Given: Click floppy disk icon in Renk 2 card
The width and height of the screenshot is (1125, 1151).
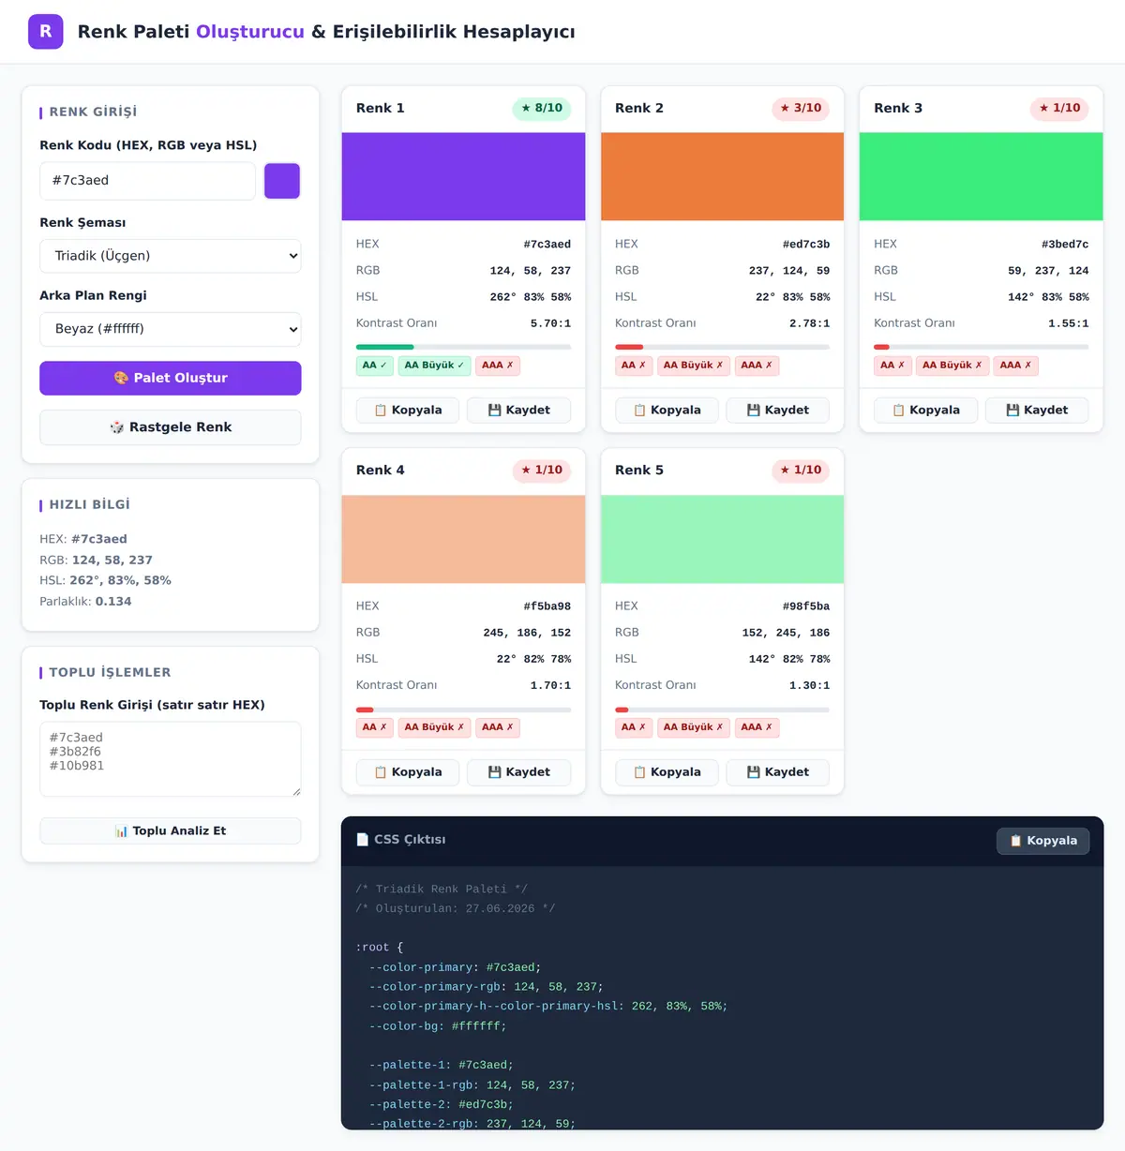Looking at the screenshot, I should tap(753, 411).
